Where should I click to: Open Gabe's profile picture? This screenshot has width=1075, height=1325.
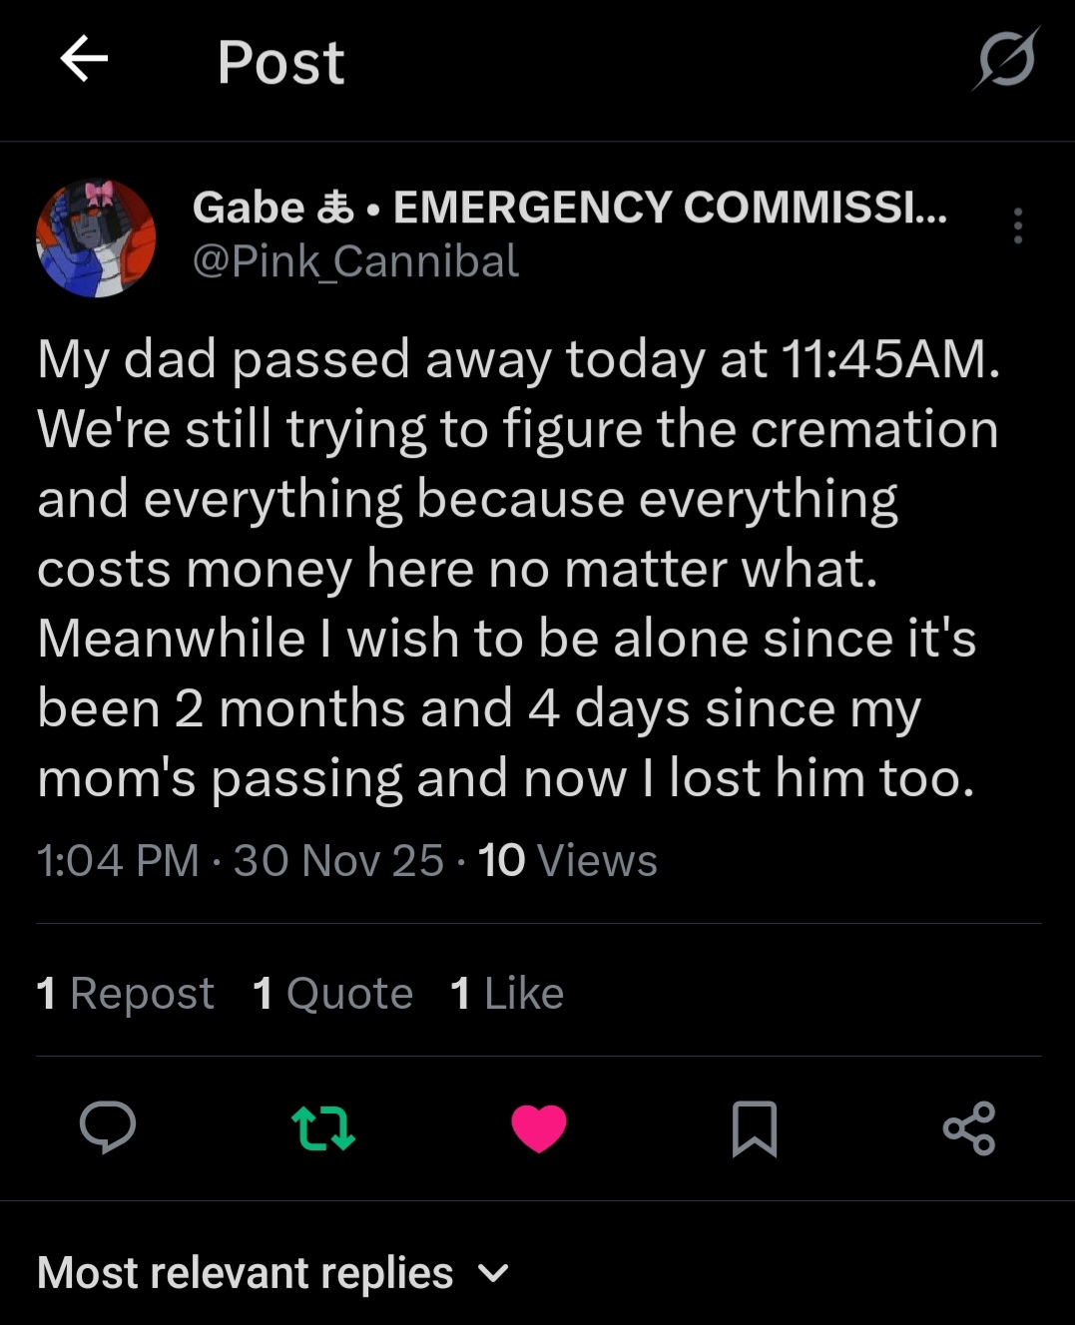click(96, 238)
